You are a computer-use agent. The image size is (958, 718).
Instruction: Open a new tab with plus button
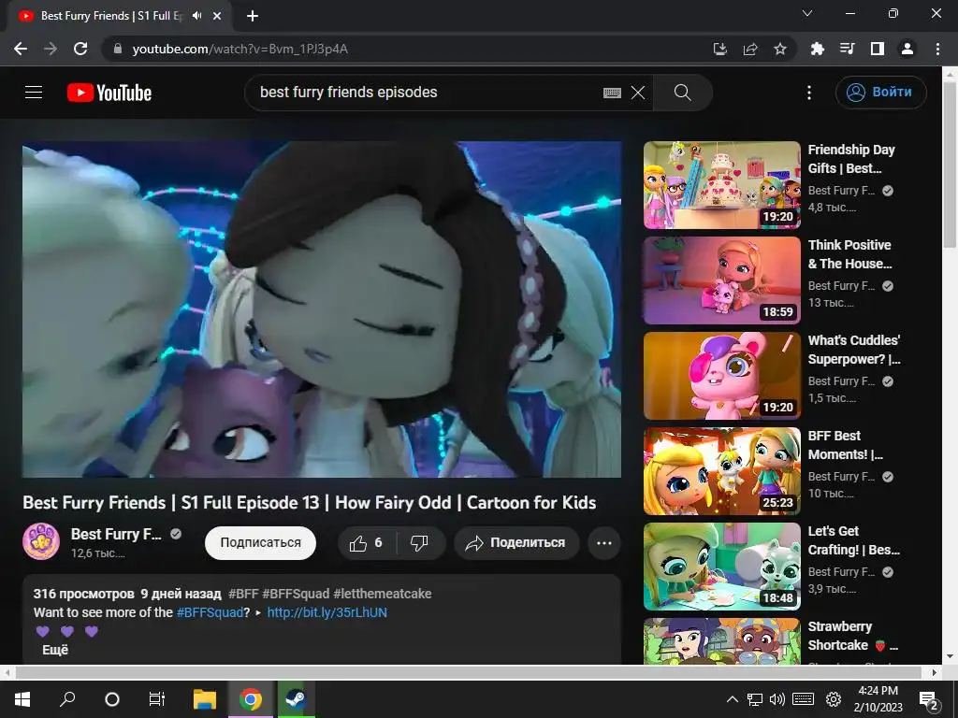(x=253, y=16)
